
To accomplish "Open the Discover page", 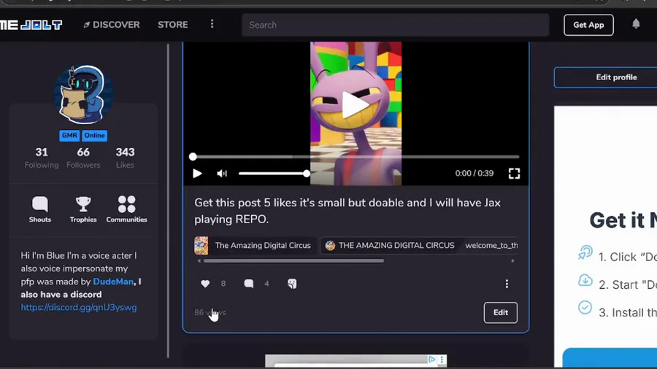I will point(112,25).
